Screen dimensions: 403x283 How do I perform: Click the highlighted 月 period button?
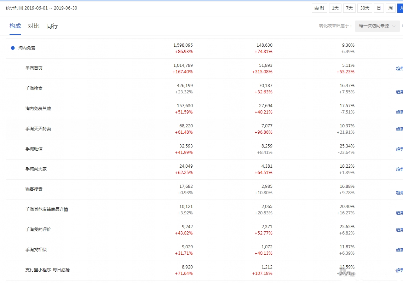[400, 8]
